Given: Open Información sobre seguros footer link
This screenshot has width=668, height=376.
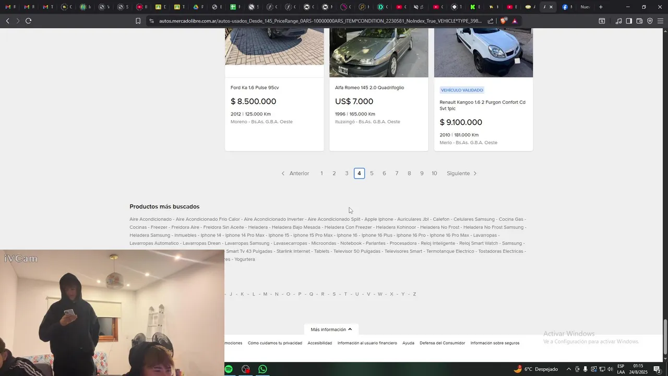Looking at the screenshot, I should pyautogui.click(x=495, y=343).
